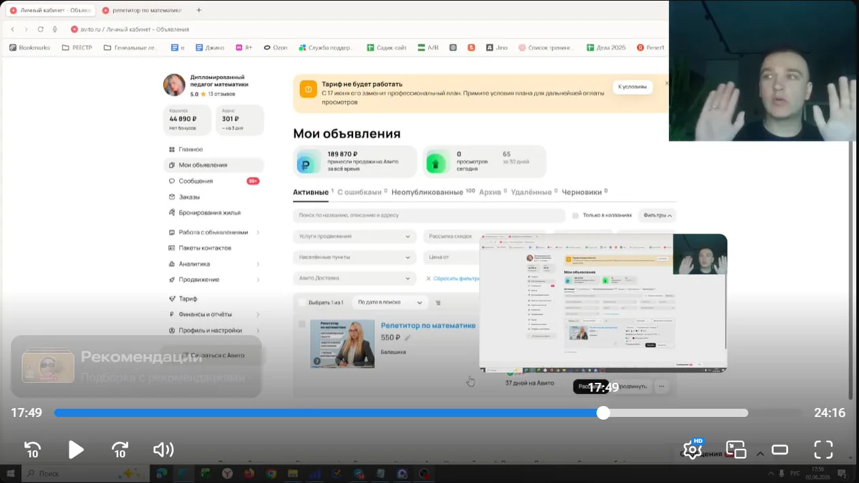
Task: Open the ad three-dots menu
Action: pyautogui.click(x=661, y=386)
